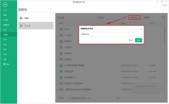Viewport: 169px width, 104px height.
Task: Click the mind map icon of 44.89KB file
Action: [x=61, y=65]
